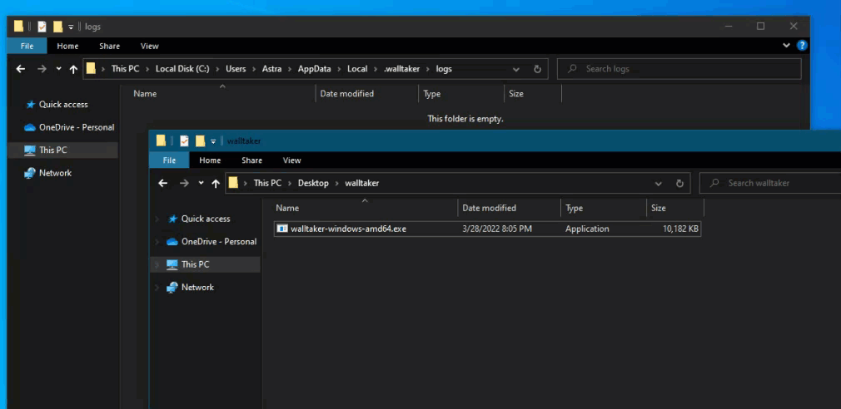Click the Forward arrow in the logs window

point(42,68)
